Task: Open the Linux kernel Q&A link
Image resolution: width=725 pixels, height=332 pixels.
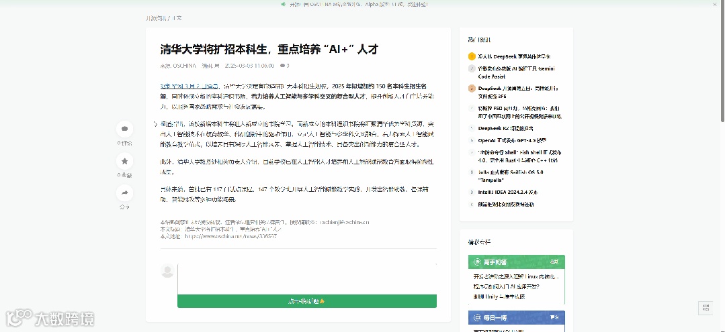Action: (x=516, y=276)
